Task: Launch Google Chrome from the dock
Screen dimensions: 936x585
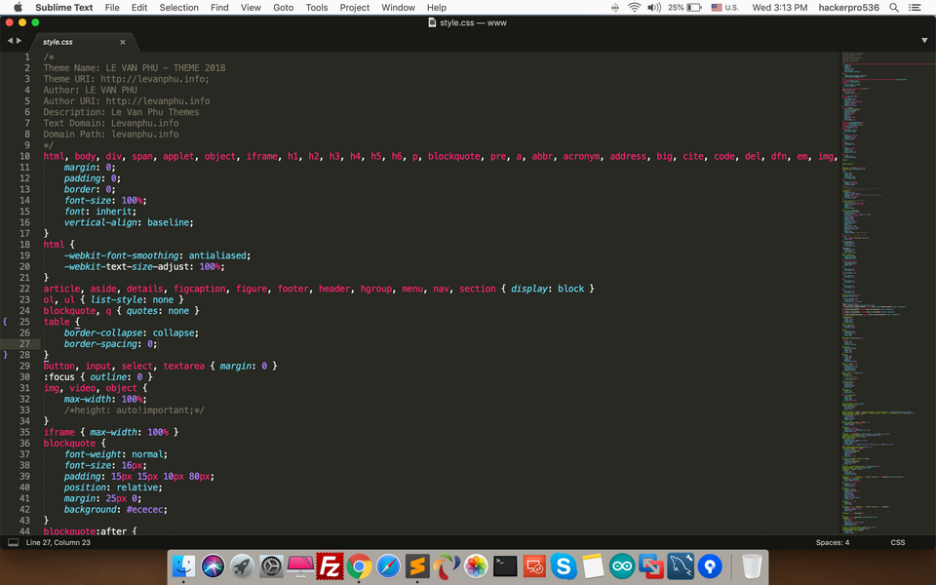Action: click(x=359, y=565)
